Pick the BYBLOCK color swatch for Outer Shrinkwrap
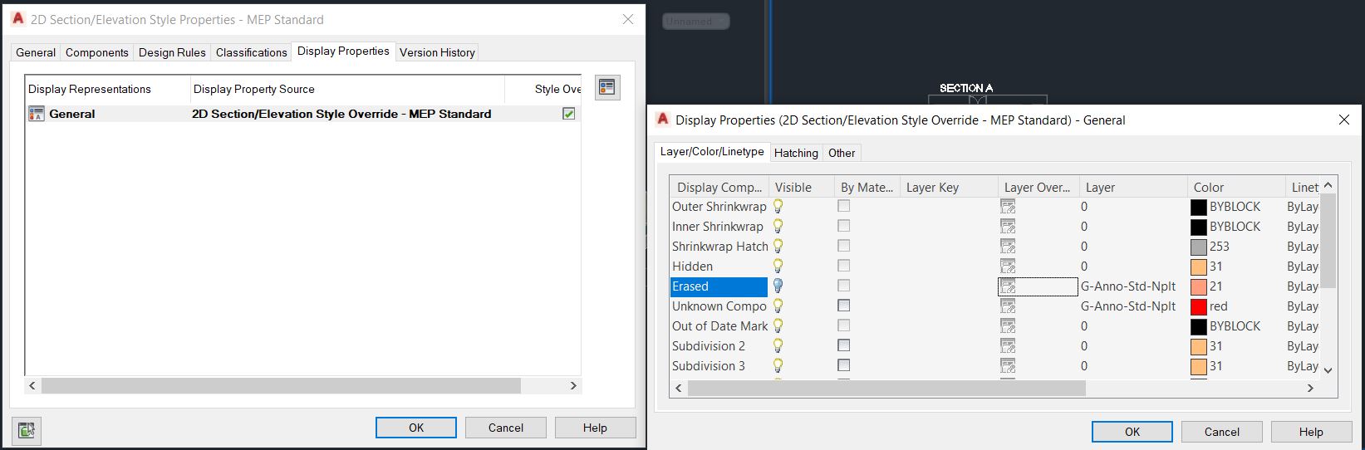 (x=1199, y=207)
